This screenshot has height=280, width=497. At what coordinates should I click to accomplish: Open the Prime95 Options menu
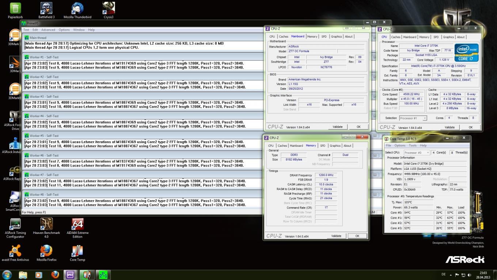(64, 30)
